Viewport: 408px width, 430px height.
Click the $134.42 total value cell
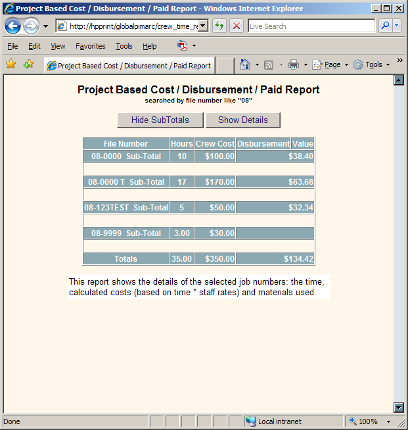point(275,259)
